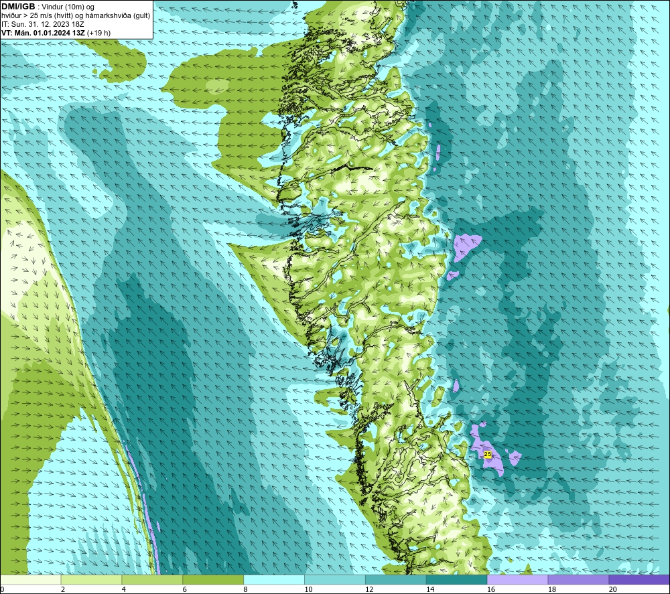Select the 8–10 m/s pale cyan swatch
Image resolution: width=670 pixels, height=594 pixels.
pyautogui.click(x=274, y=579)
